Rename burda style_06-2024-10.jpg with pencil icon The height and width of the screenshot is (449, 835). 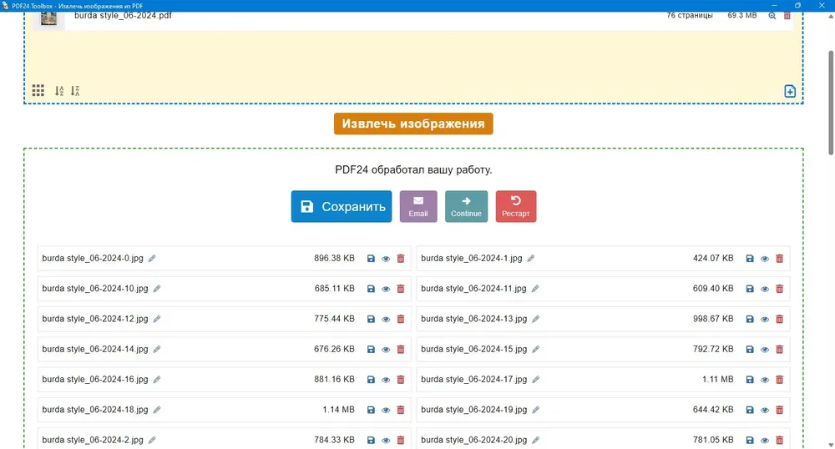click(157, 288)
